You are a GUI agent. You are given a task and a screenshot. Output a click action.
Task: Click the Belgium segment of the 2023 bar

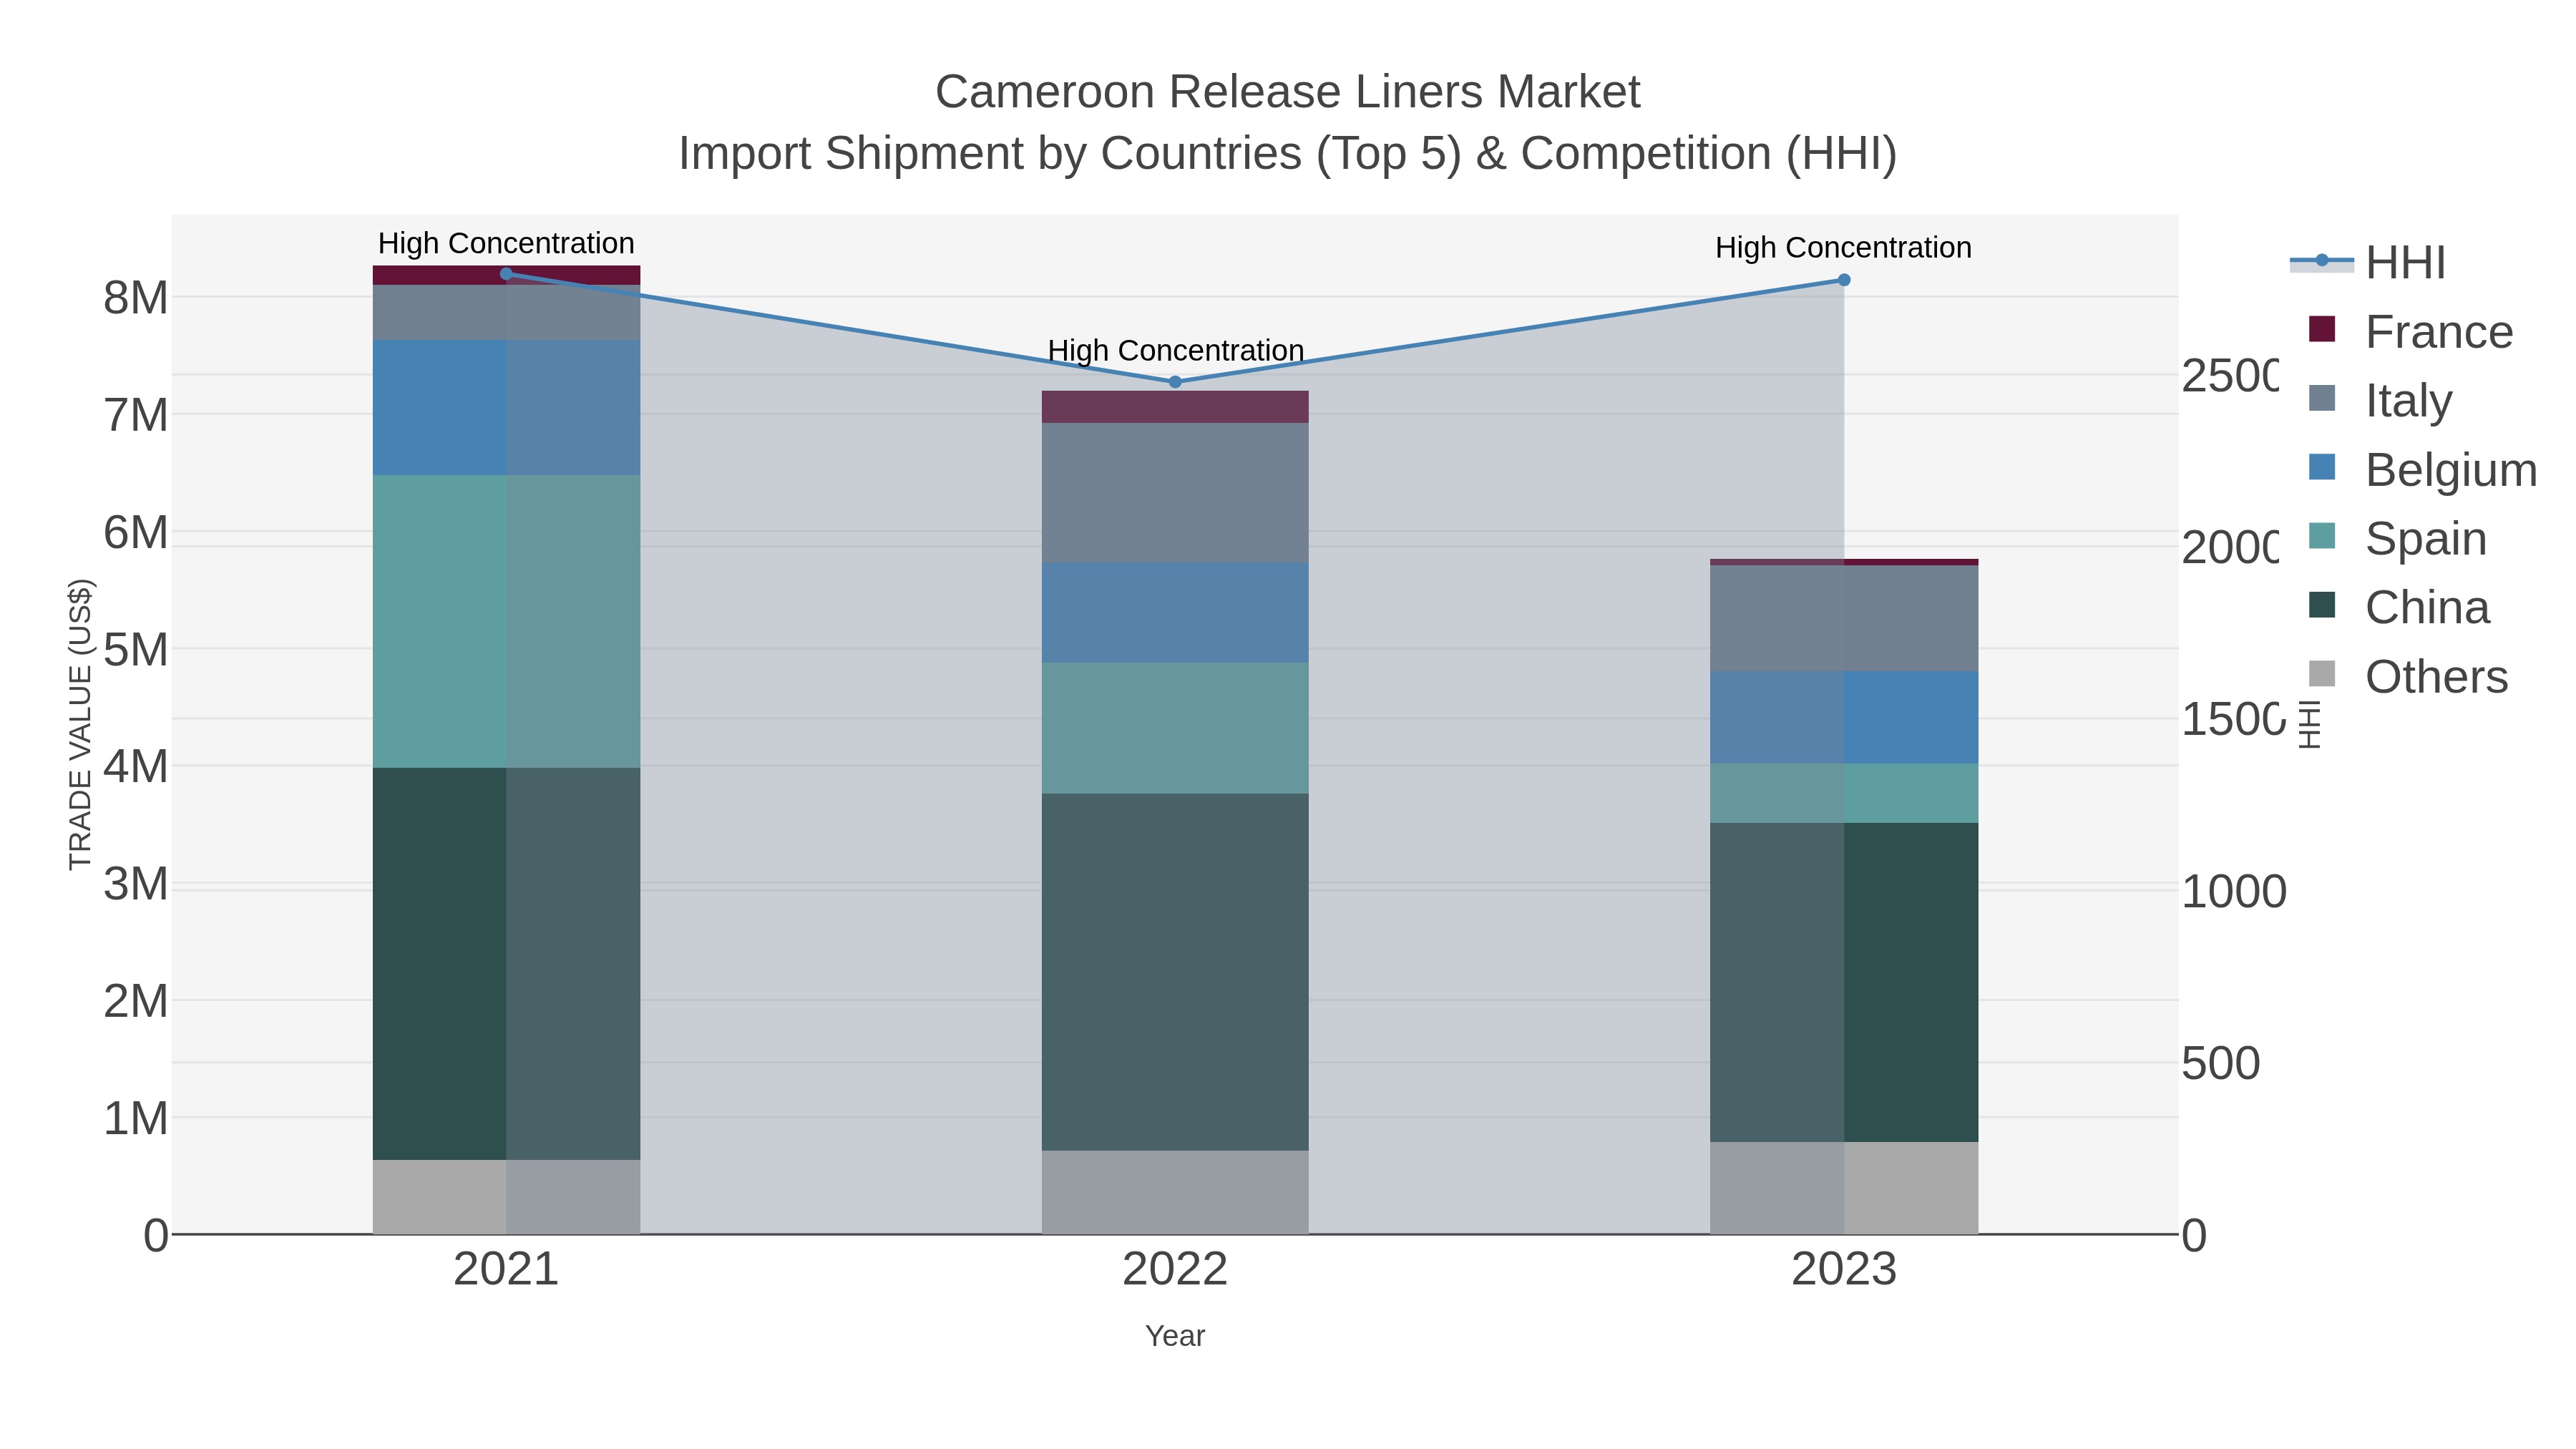pos(1844,718)
